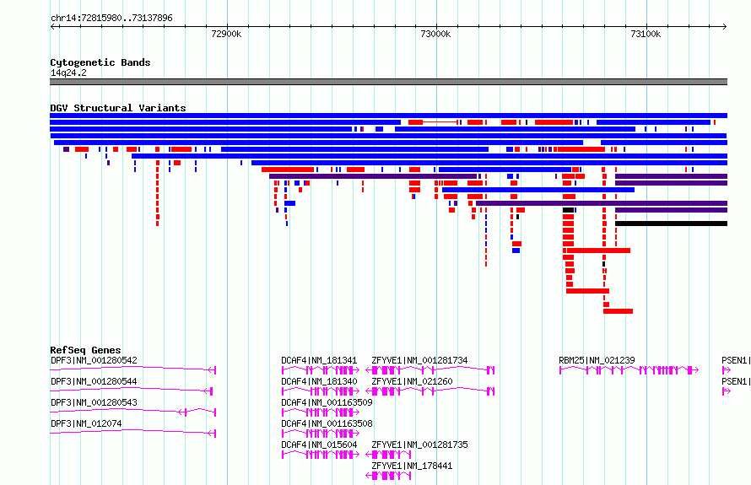751x485 pixels.
Task: Open DPF3|NM_001280543 gene label
Action: (94, 402)
